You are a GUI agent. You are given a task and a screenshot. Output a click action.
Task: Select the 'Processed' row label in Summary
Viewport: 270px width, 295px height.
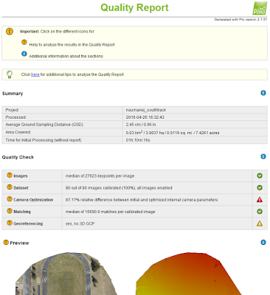(15, 117)
